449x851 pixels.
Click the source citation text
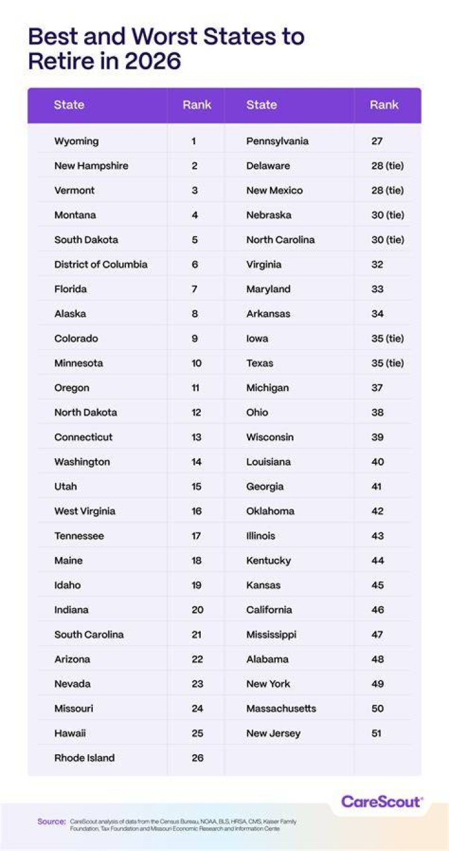point(183,825)
